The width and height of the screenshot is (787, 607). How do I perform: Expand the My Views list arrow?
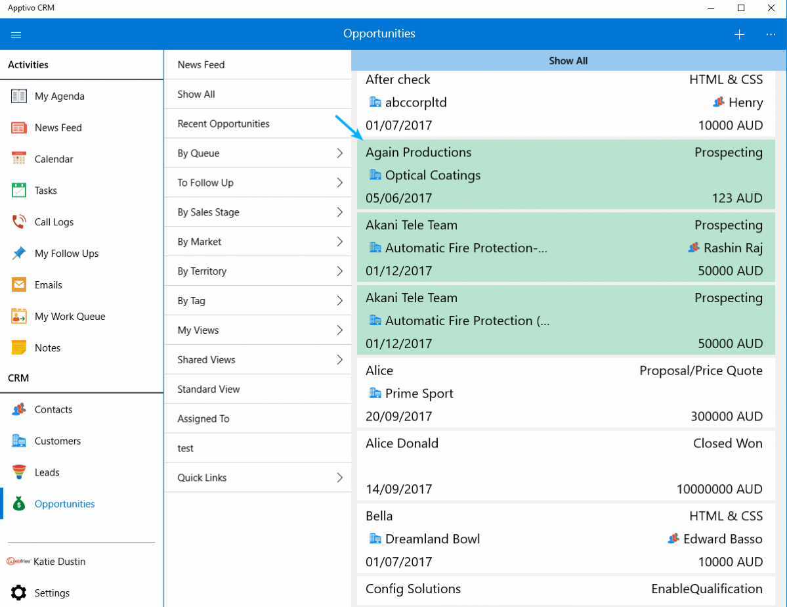[x=339, y=330]
